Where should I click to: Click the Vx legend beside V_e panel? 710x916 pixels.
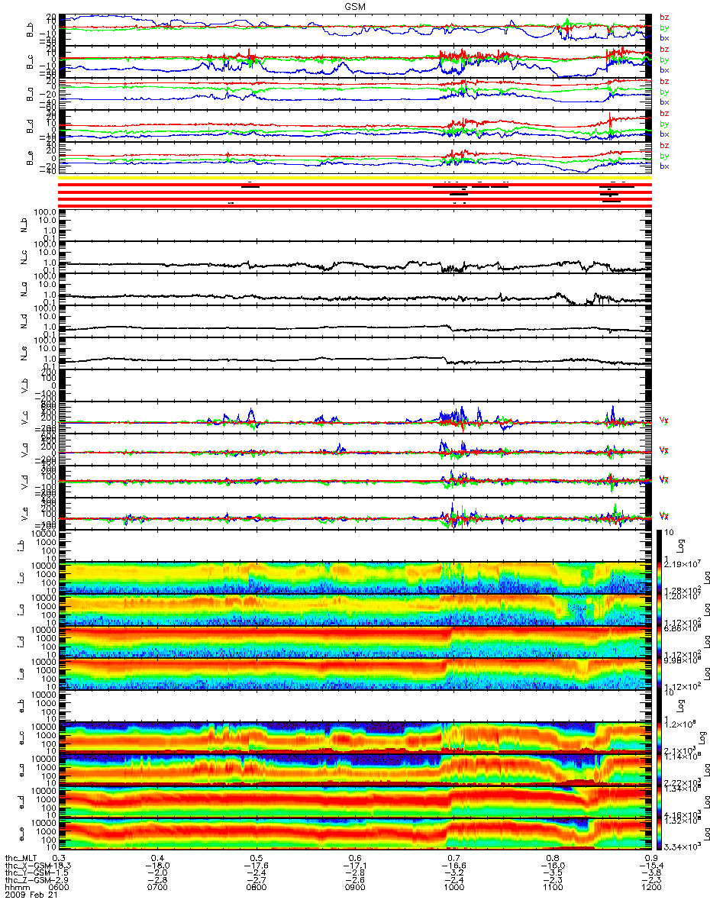(664, 515)
